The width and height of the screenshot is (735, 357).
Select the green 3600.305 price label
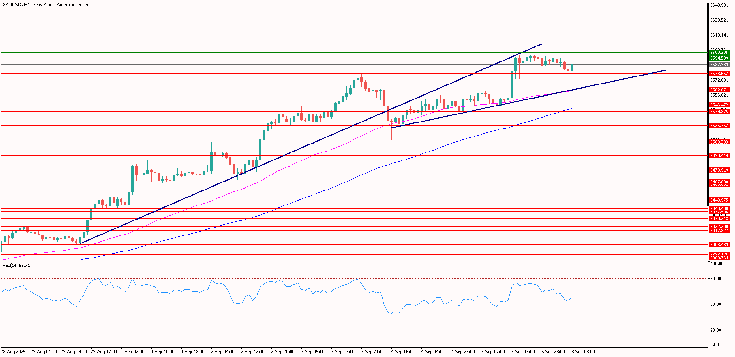tap(719, 53)
